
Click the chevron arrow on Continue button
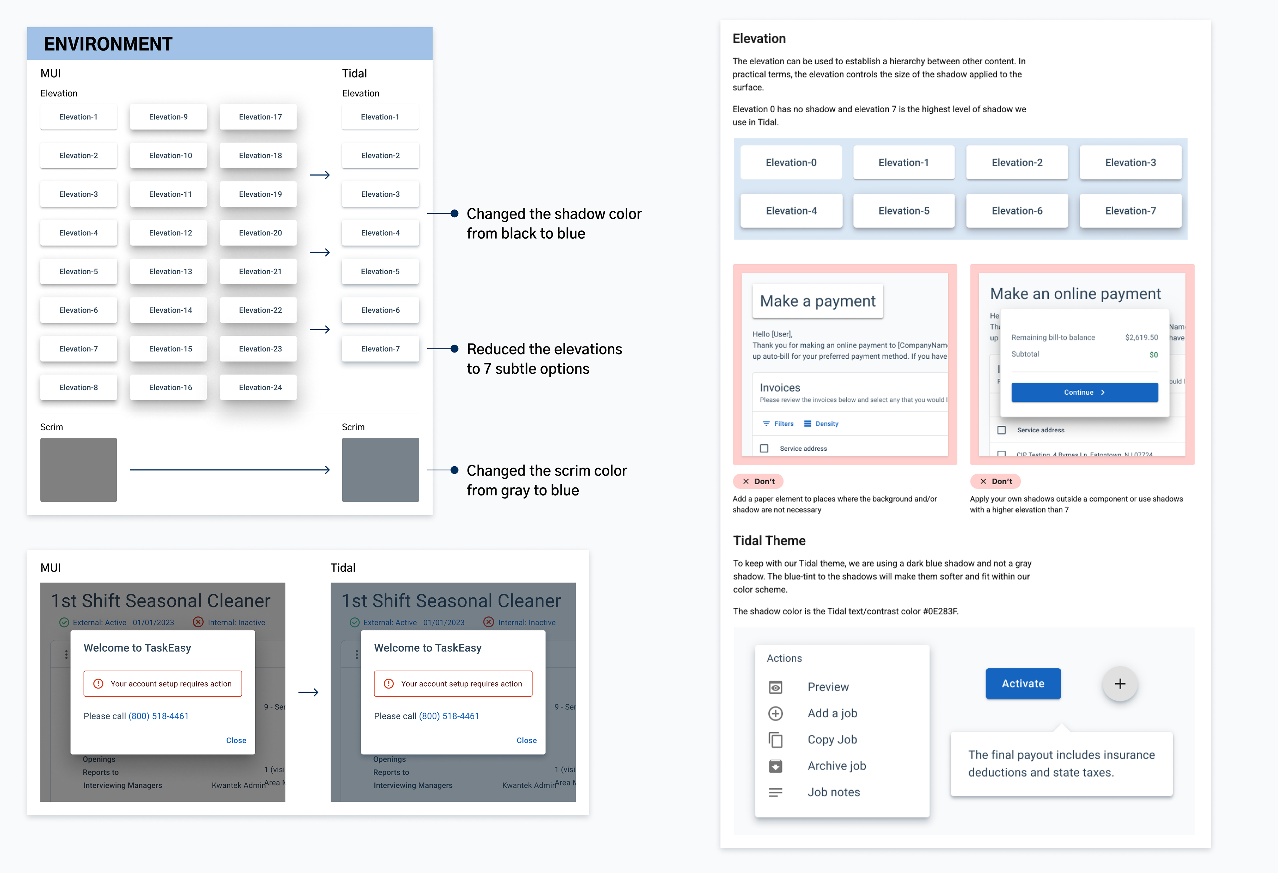click(1103, 393)
